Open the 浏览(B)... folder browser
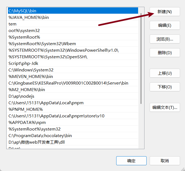The image size is (185, 171). point(165,39)
